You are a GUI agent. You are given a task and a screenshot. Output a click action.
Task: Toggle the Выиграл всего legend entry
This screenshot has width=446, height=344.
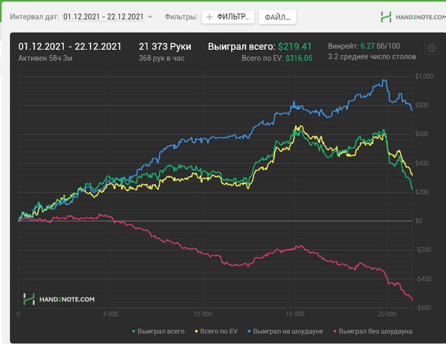click(x=158, y=331)
